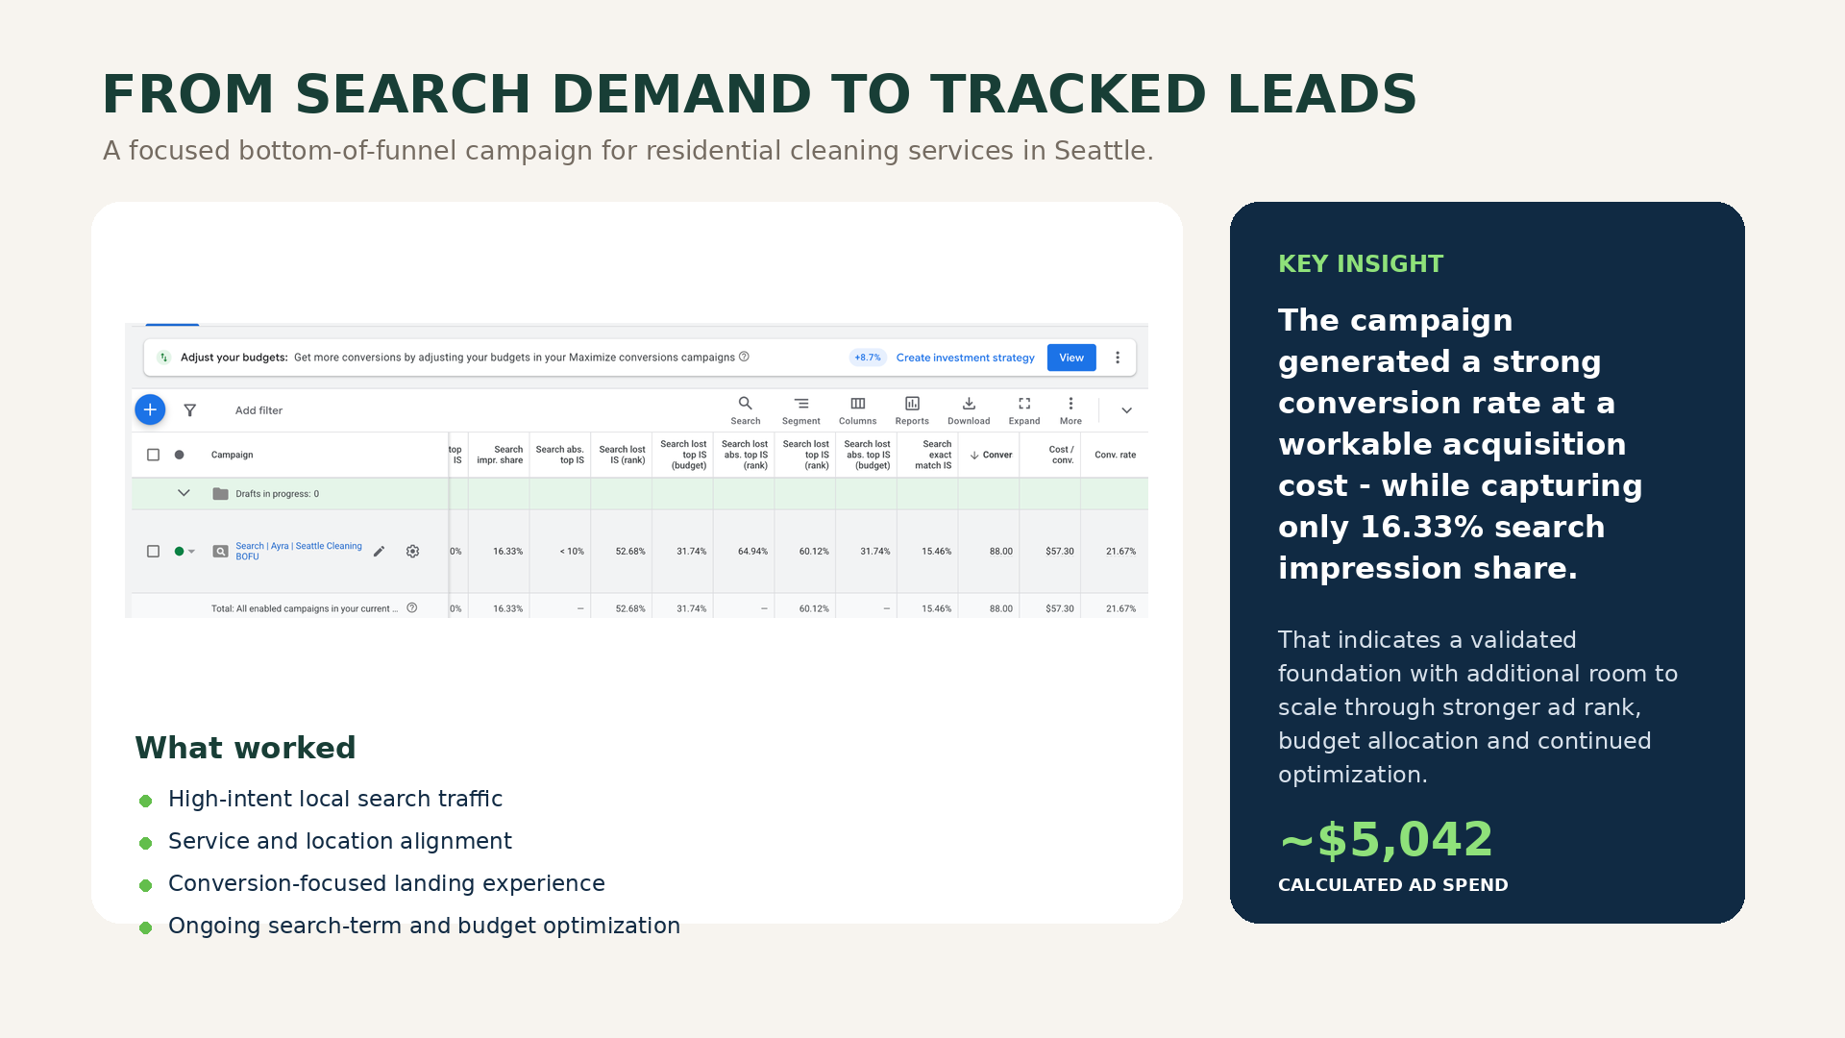Open green status dropdown for campaign
Screen dimensions: 1845x1038
tap(184, 552)
